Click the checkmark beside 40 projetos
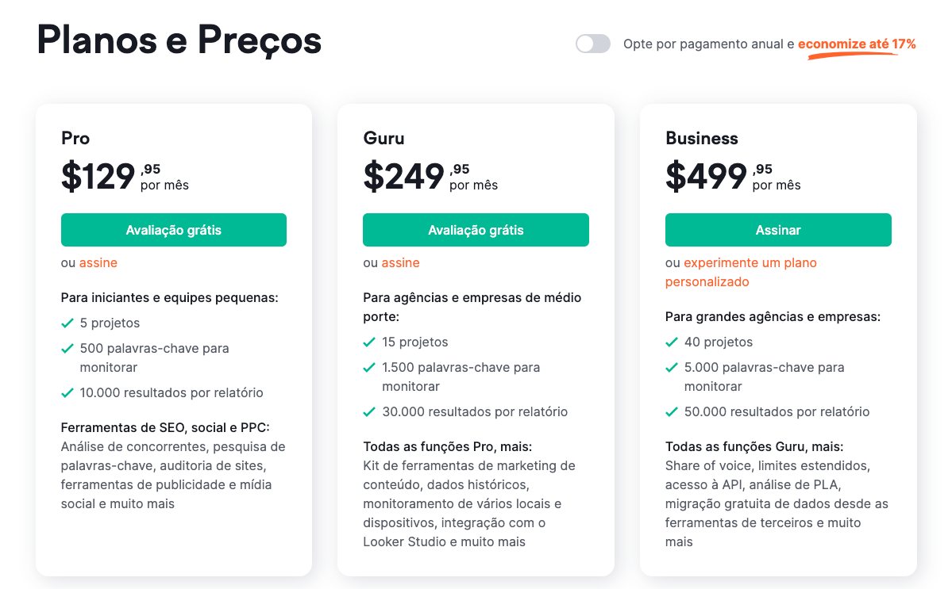The image size is (952, 589). click(670, 342)
